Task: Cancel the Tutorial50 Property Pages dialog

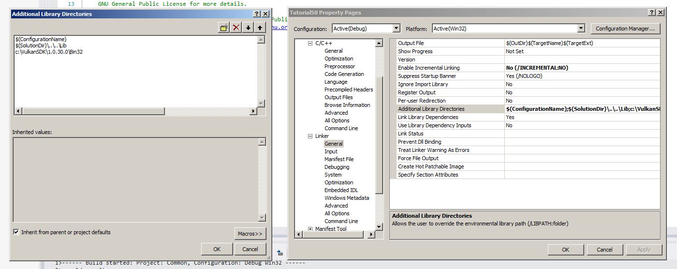Action: tap(604, 250)
